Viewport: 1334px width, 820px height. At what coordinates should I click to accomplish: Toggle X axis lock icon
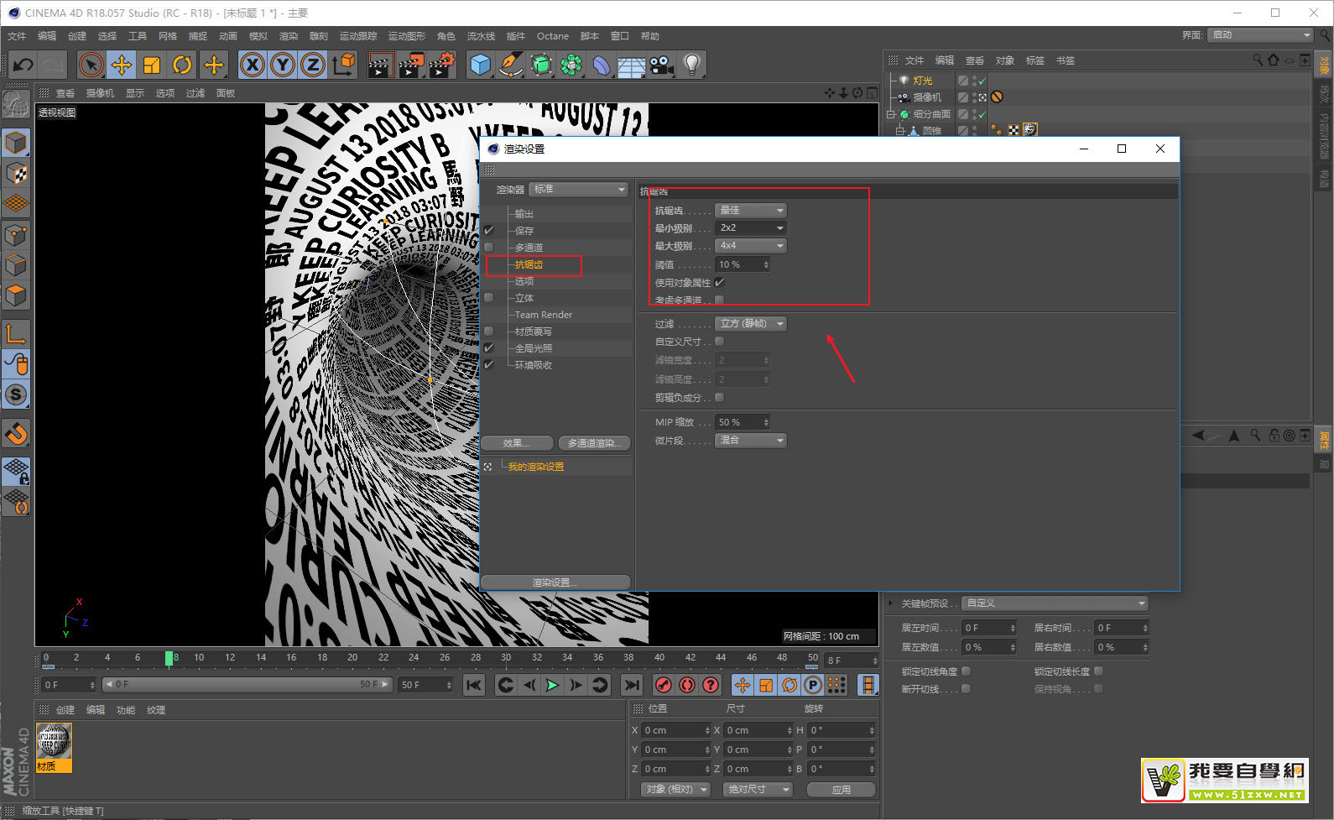pos(252,65)
